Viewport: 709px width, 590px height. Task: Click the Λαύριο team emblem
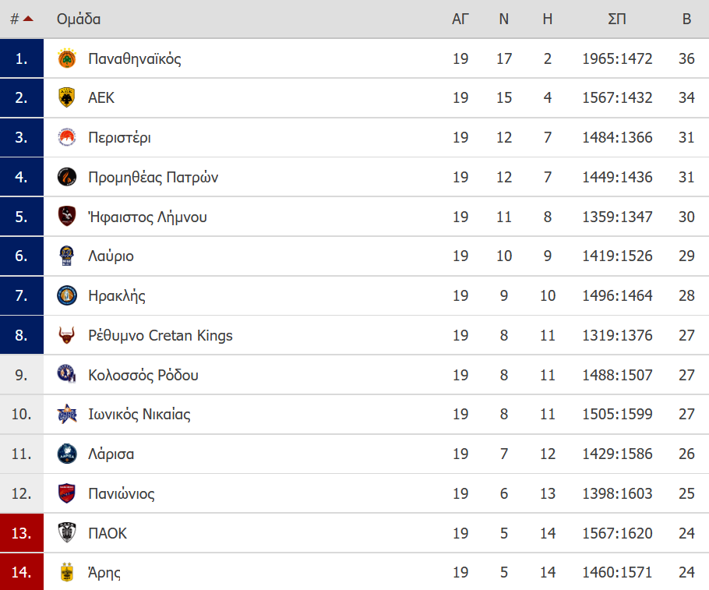(67, 256)
